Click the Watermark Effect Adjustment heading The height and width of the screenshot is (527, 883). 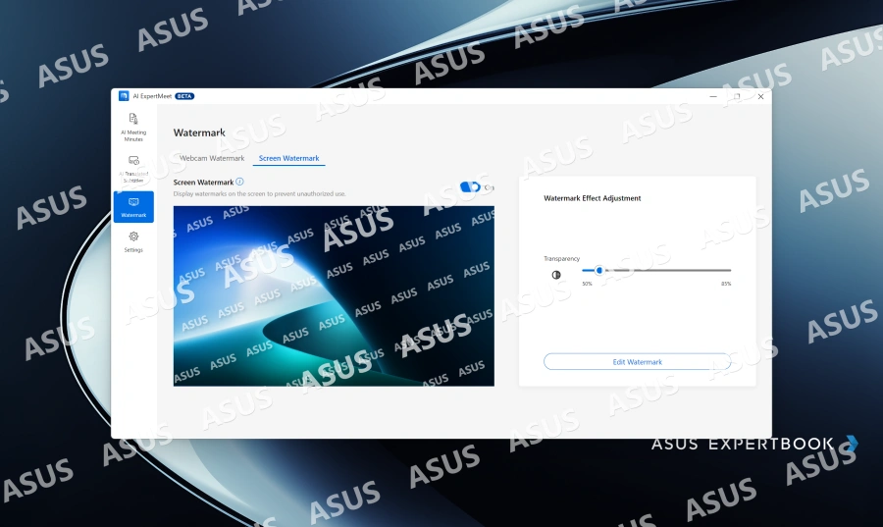[592, 198]
